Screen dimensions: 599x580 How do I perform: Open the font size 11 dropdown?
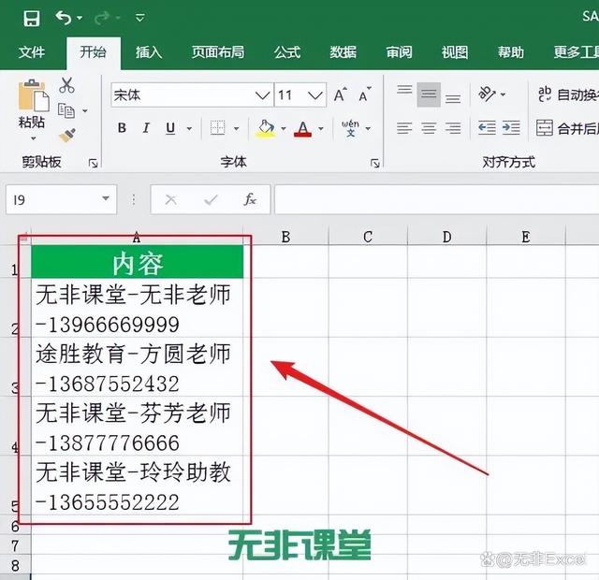315,95
